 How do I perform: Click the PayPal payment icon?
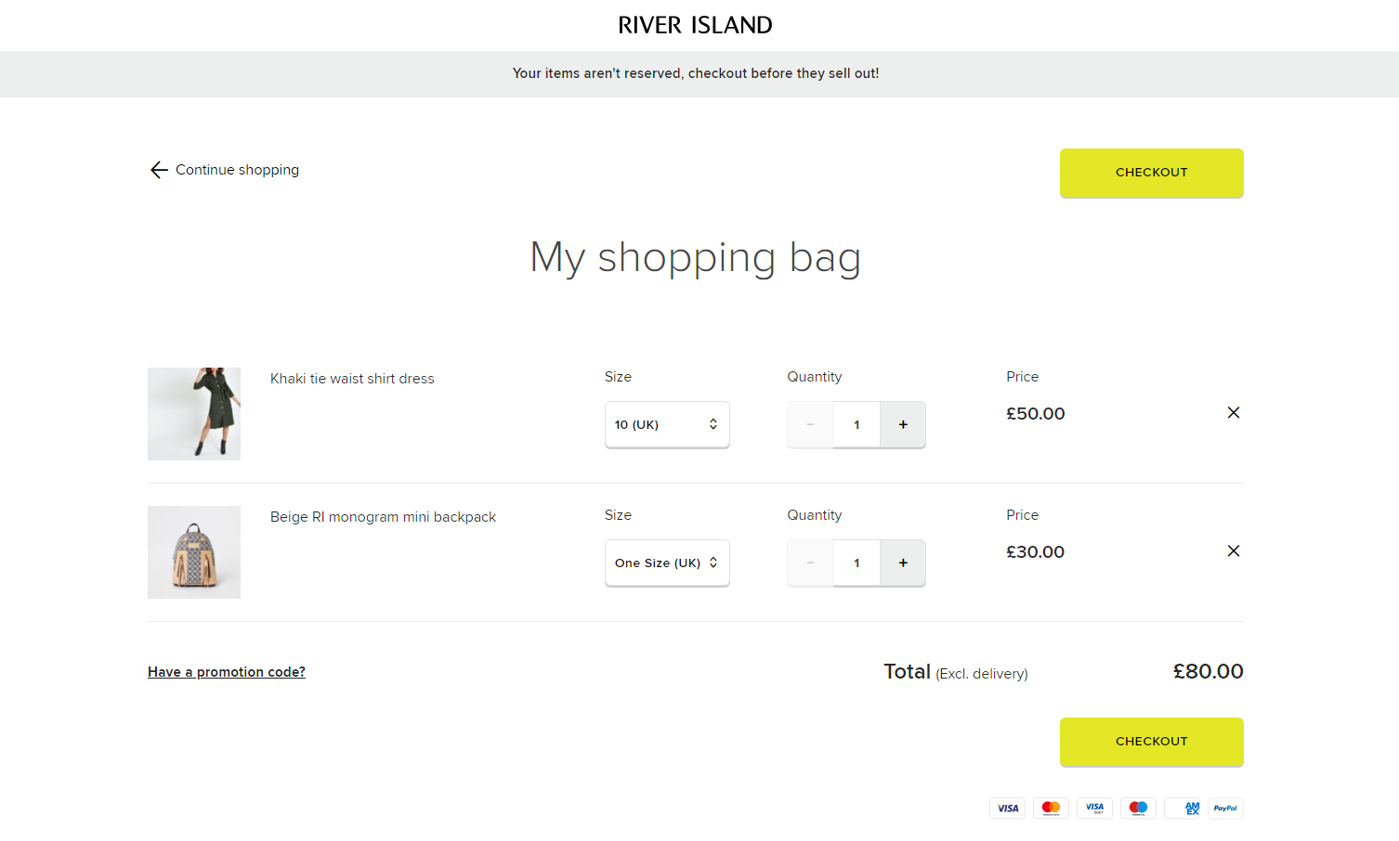point(1225,809)
